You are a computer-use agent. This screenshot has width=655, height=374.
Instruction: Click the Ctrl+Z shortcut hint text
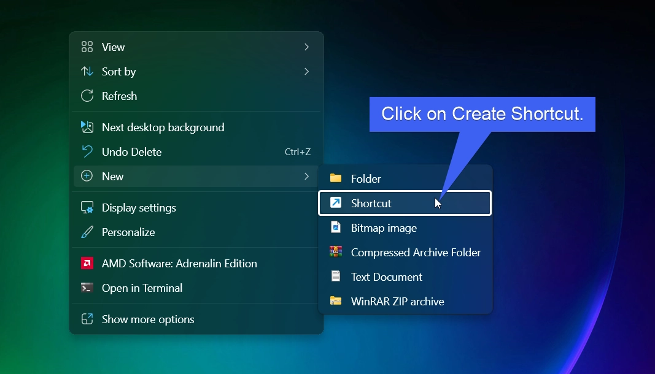point(298,152)
